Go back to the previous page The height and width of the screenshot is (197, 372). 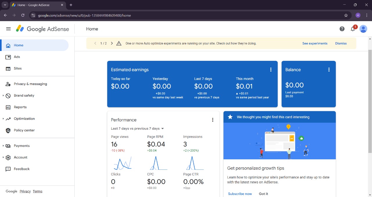(5, 15)
